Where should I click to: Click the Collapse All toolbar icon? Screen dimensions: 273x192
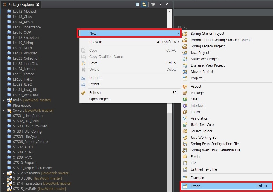tap(137, 5)
